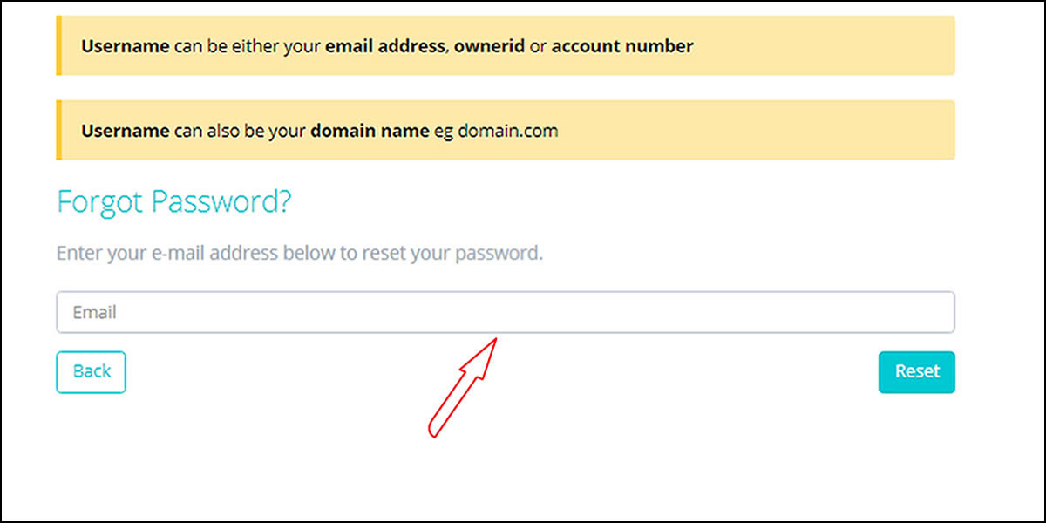This screenshot has width=1046, height=523.
Task: Click the bold 'domain name' text
Action: (370, 131)
